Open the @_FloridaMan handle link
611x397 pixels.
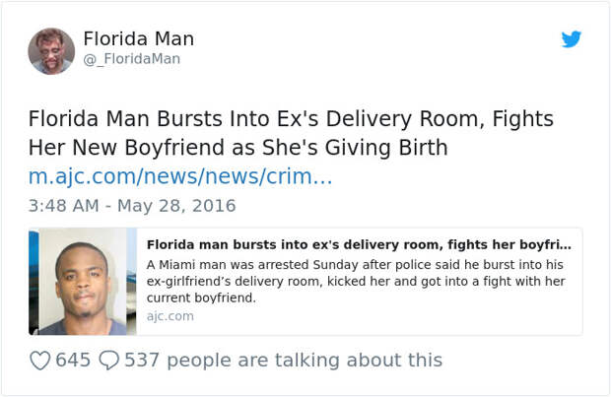click(x=131, y=59)
